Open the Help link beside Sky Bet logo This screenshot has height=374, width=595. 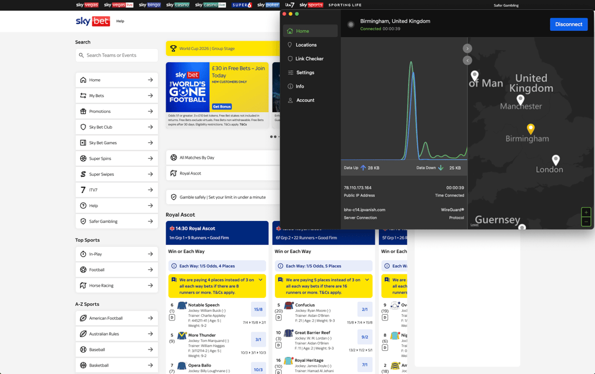120,22
